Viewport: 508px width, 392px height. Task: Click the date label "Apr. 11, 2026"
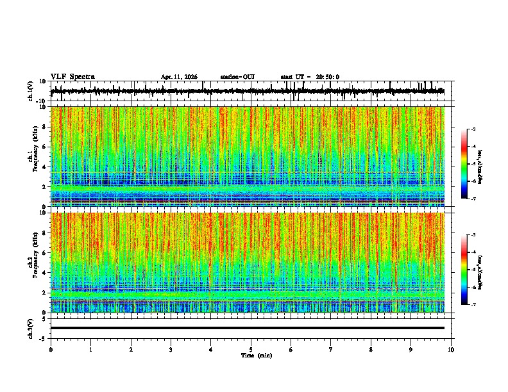179,77
